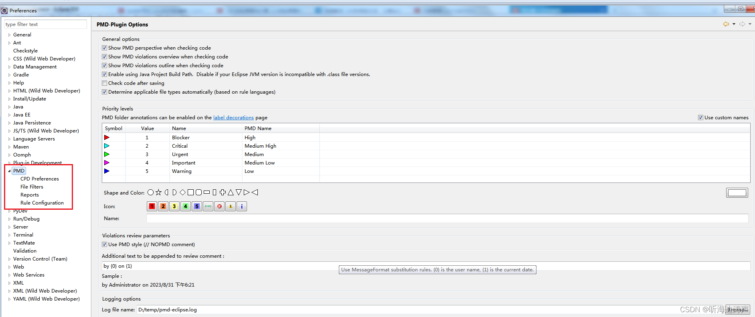Click the priority Name input field

[x=447, y=218]
